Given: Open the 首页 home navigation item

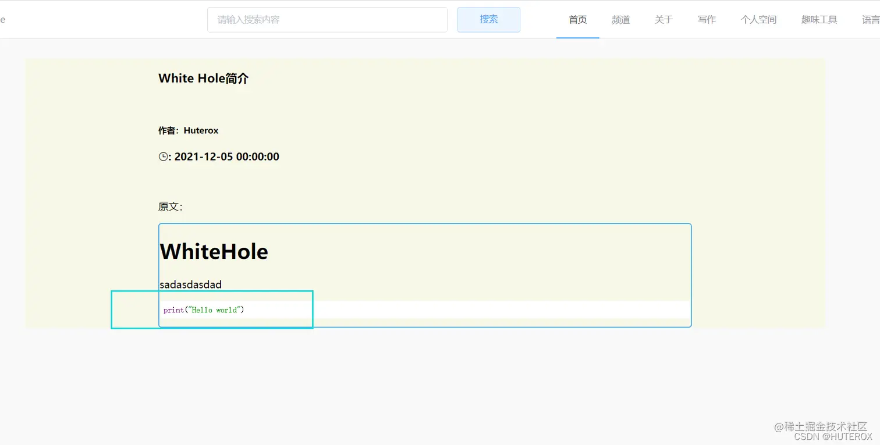Looking at the screenshot, I should click(577, 19).
